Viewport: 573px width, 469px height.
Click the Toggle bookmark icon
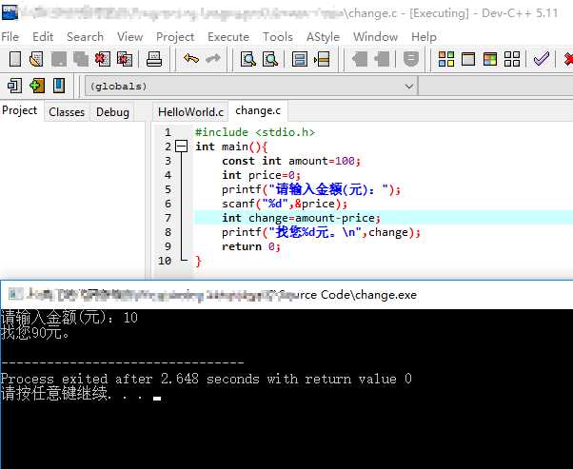click(411, 59)
